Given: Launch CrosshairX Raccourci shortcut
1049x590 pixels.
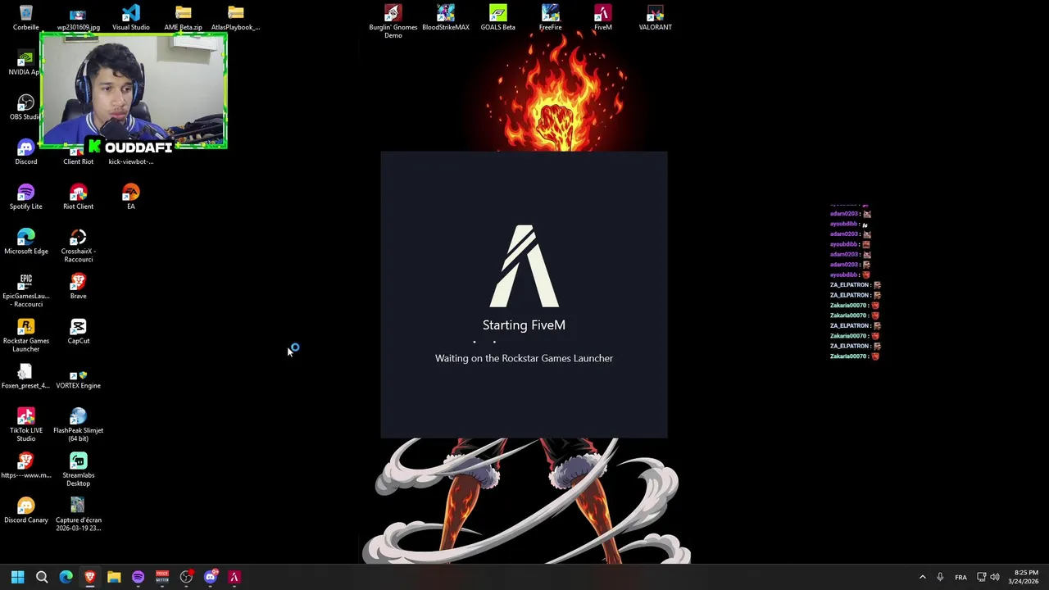Looking at the screenshot, I should (78, 246).
